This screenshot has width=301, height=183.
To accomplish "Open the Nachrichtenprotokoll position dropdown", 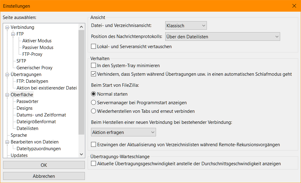I will (x=222, y=37).
